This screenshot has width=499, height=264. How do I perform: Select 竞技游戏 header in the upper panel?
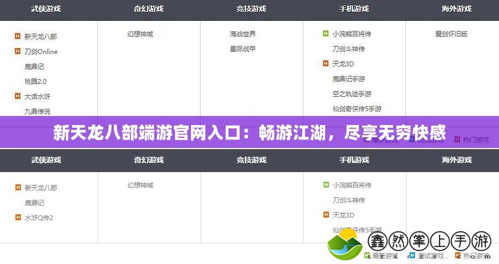[x=251, y=9]
